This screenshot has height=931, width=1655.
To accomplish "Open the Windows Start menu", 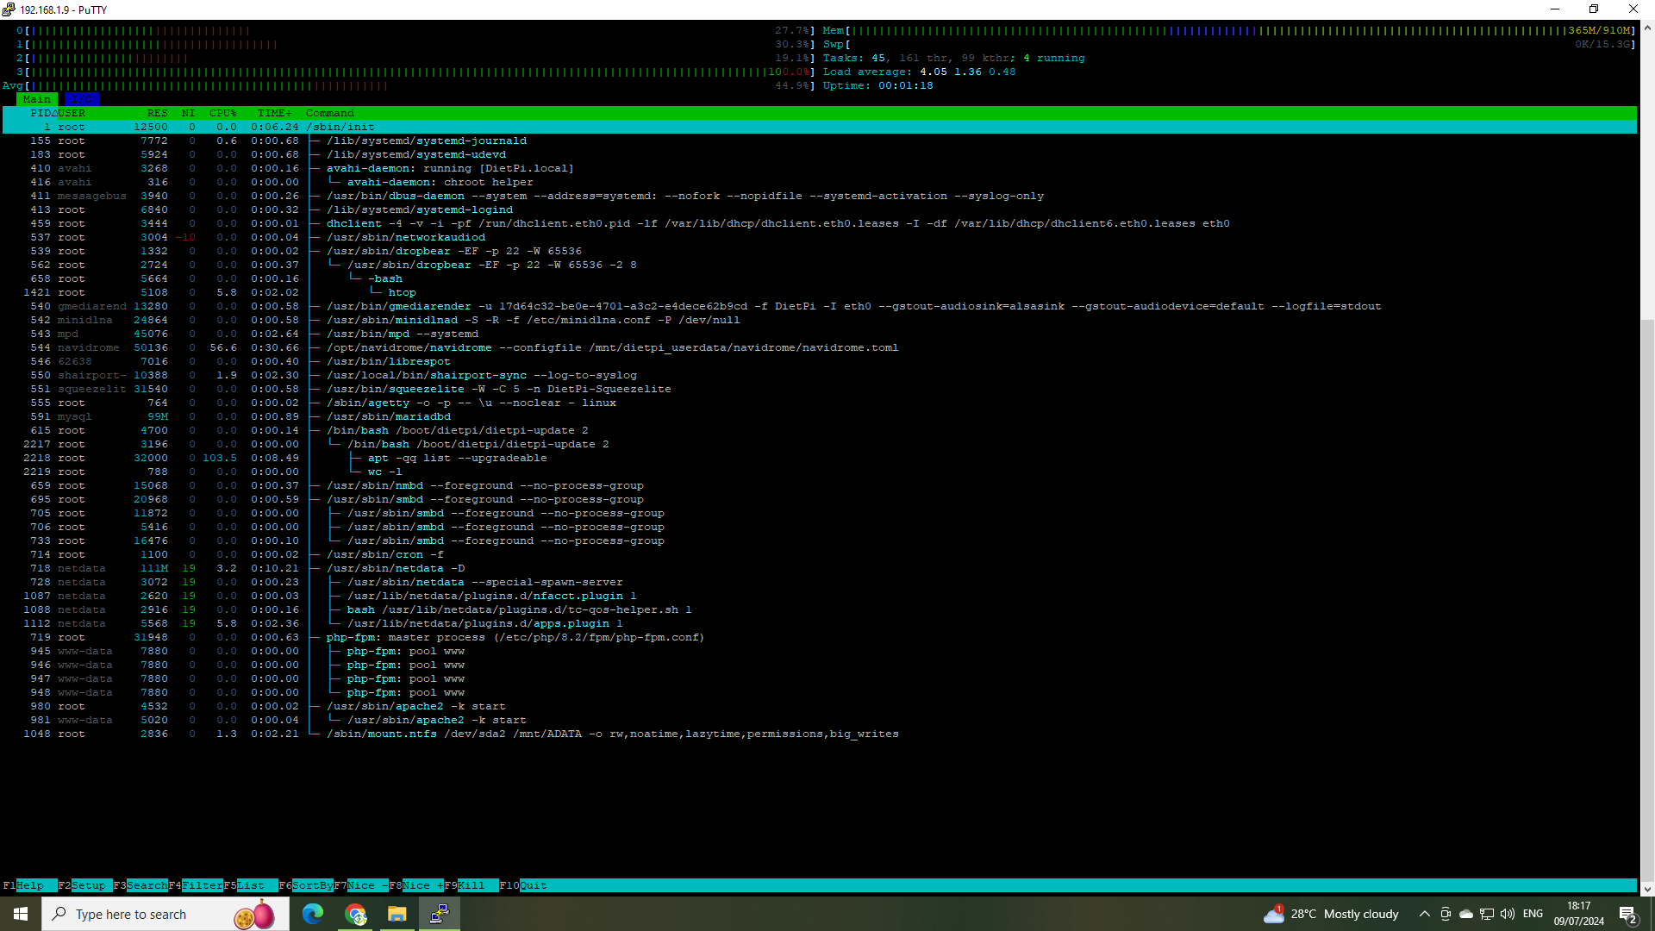I will [21, 914].
